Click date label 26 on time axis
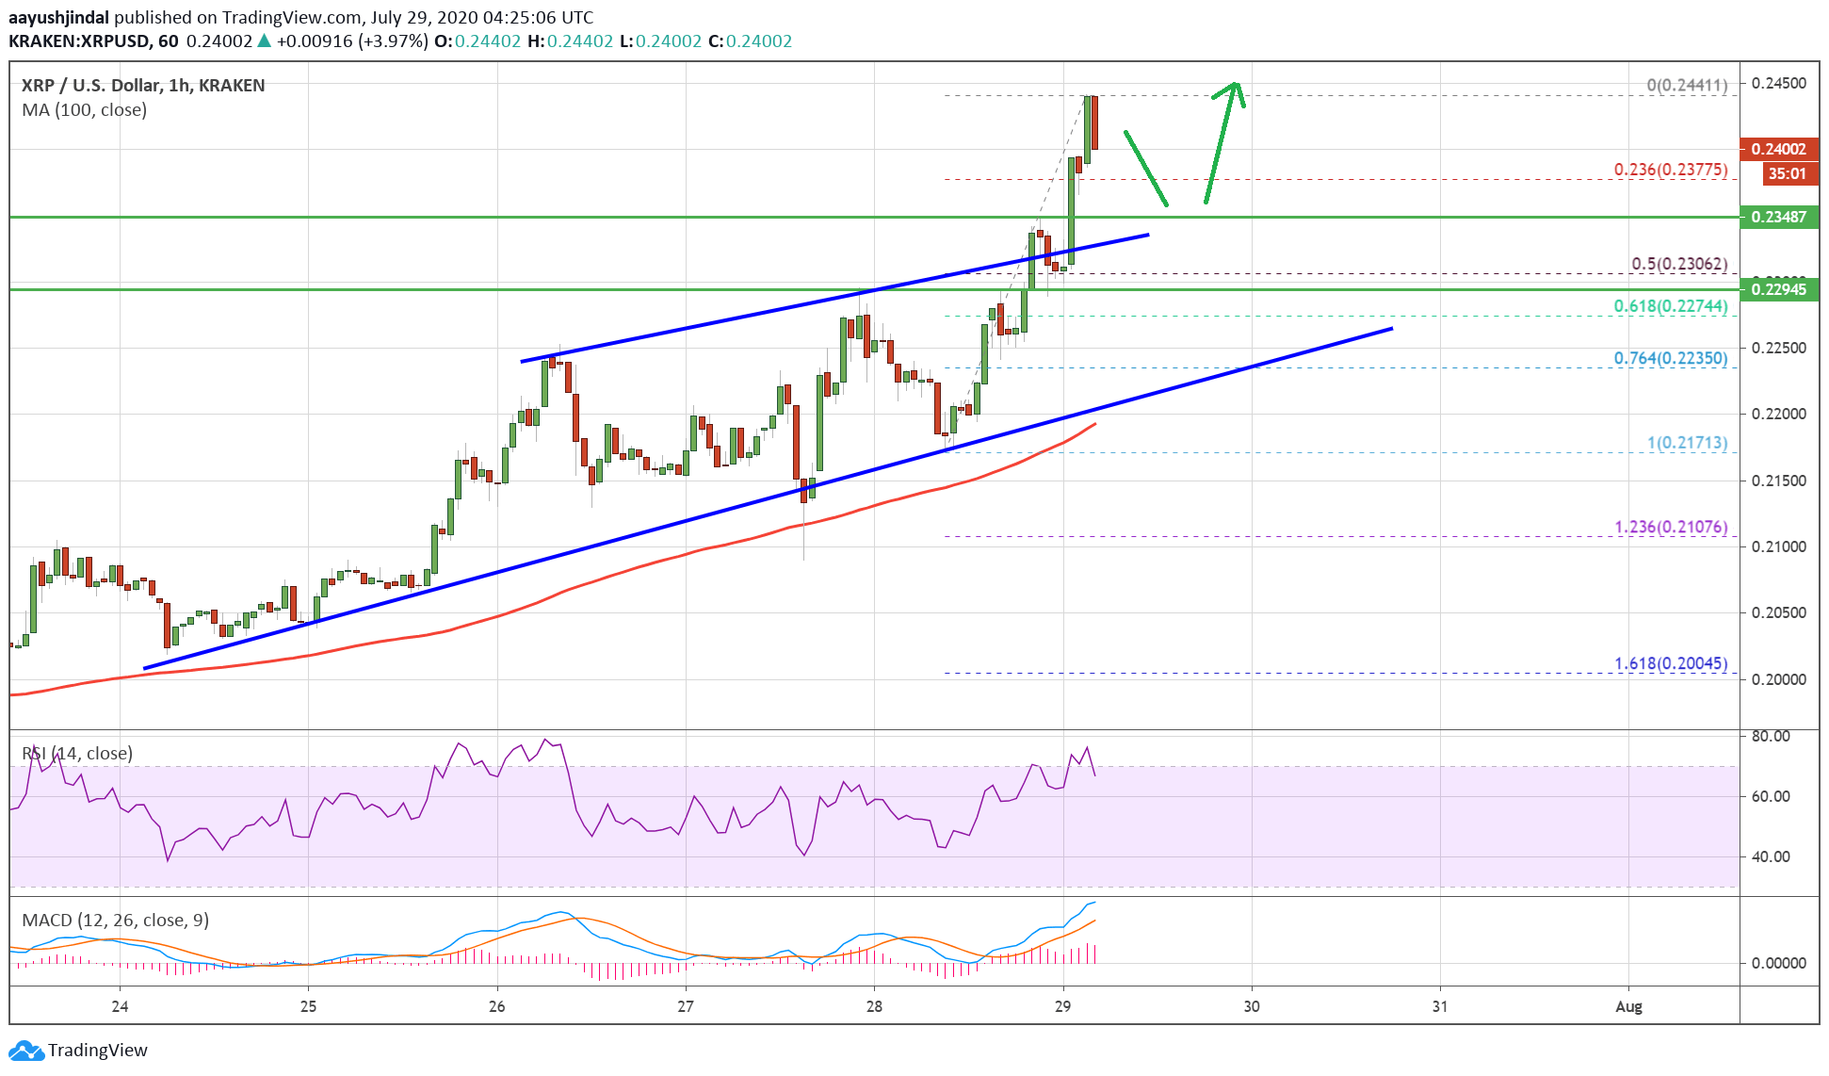The height and width of the screenshot is (1076, 1829). point(496,1007)
